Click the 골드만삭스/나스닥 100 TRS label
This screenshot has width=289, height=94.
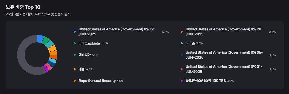(206, 81)
